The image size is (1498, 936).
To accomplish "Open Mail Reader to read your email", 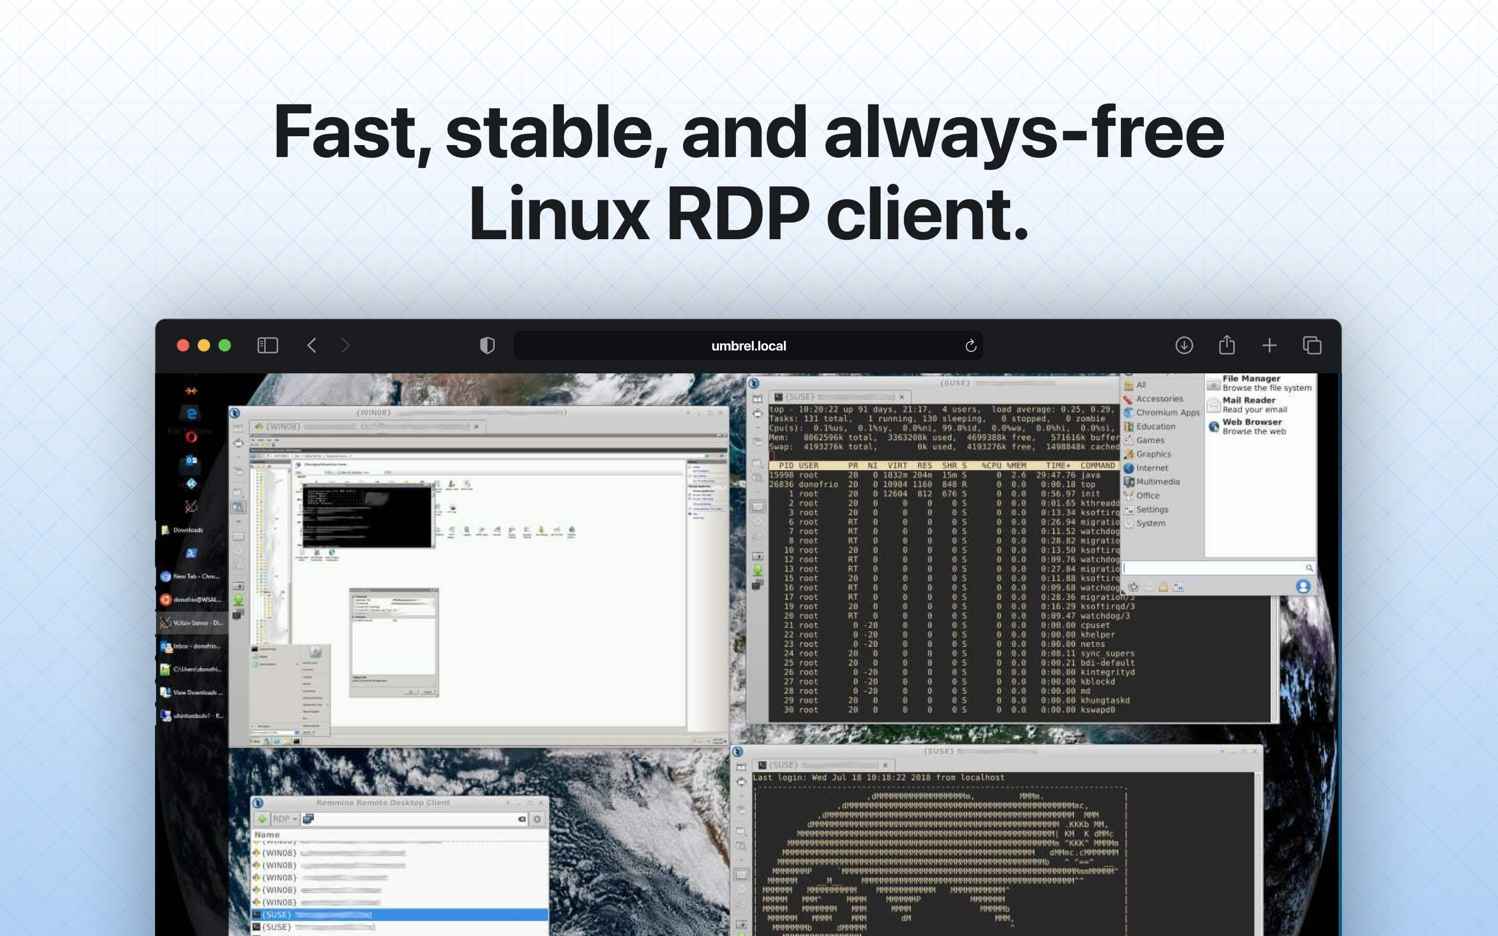I will (1250, 405).
